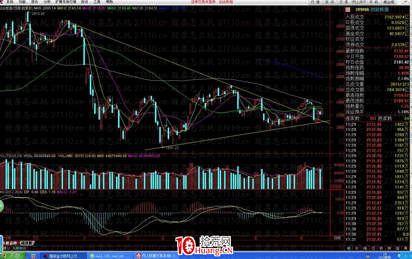Select the 笔 tab in quote panel
Screen dimensions: 412x259
pos(349,248)
